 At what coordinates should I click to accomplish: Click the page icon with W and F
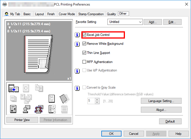tap(52, 99)
